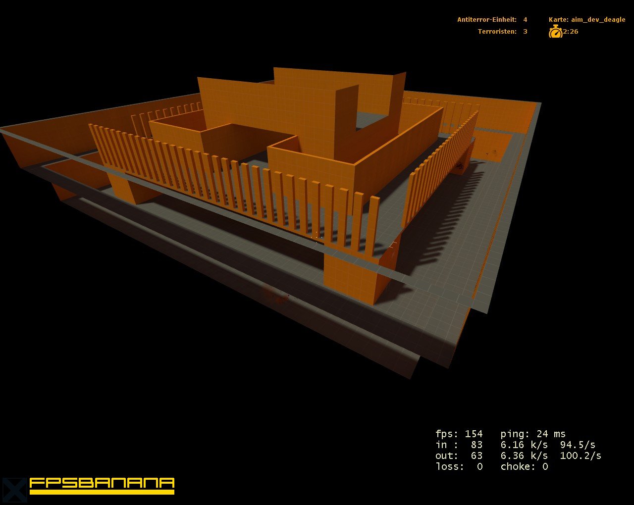Click the in: 83 bandwidth line
The width and height of the screenshot is (634, 505).
tap(458, 445)
